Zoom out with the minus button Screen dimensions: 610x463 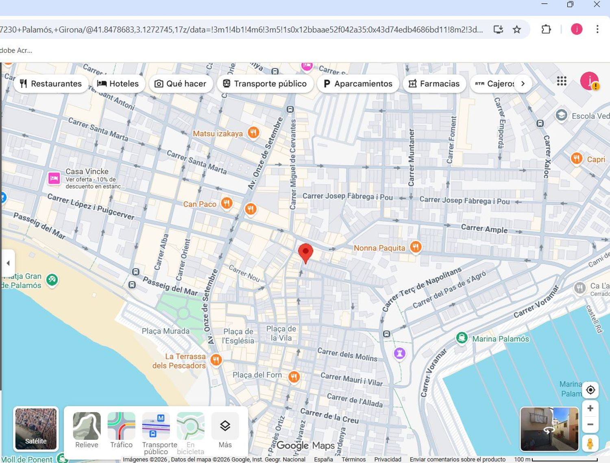[590, 424]
